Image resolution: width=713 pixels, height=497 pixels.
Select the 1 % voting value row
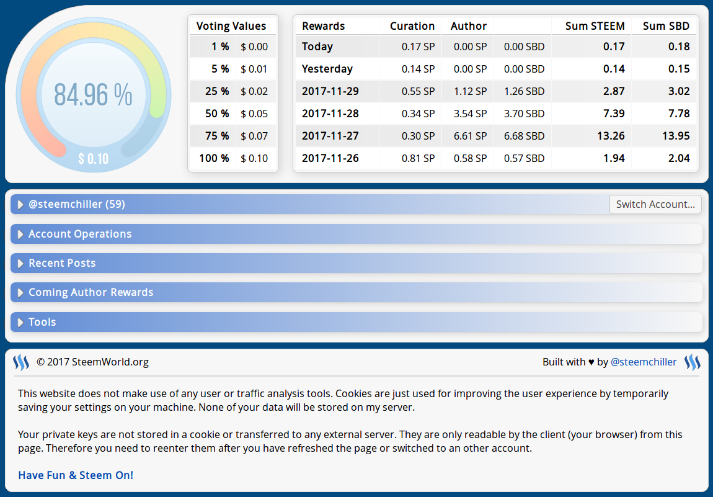[233, 47]
